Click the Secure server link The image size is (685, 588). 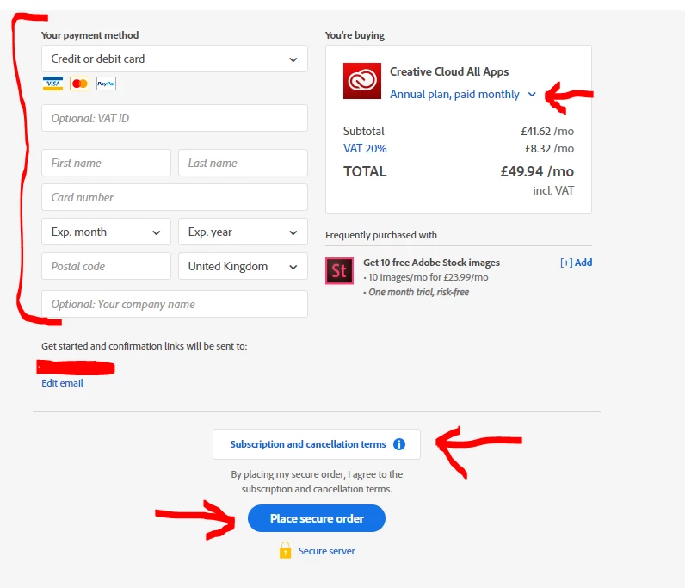(327, 551)
